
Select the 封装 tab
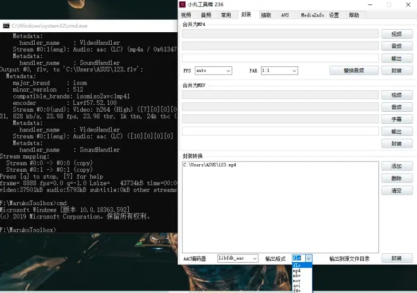click(x=246, y=15)
